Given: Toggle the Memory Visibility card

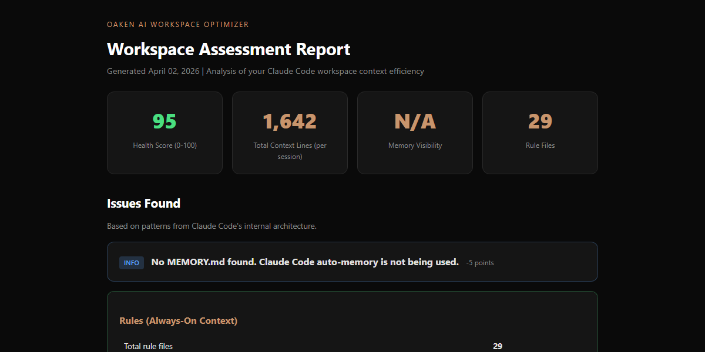Looking at the screenshot, I should click(x=415, y=133).
